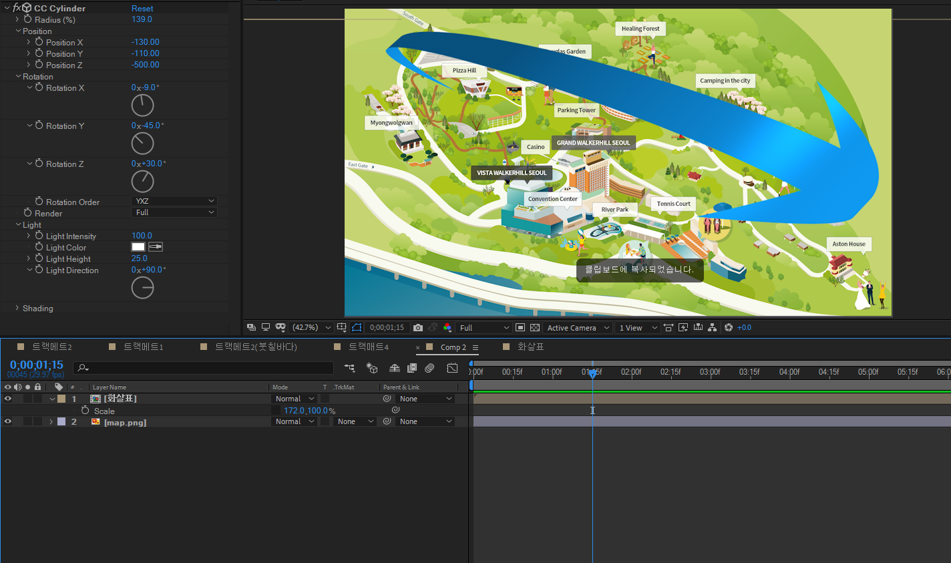Solo the 화살표 layer
This screenshot has width=951, height=563.
tap(27, 399)
